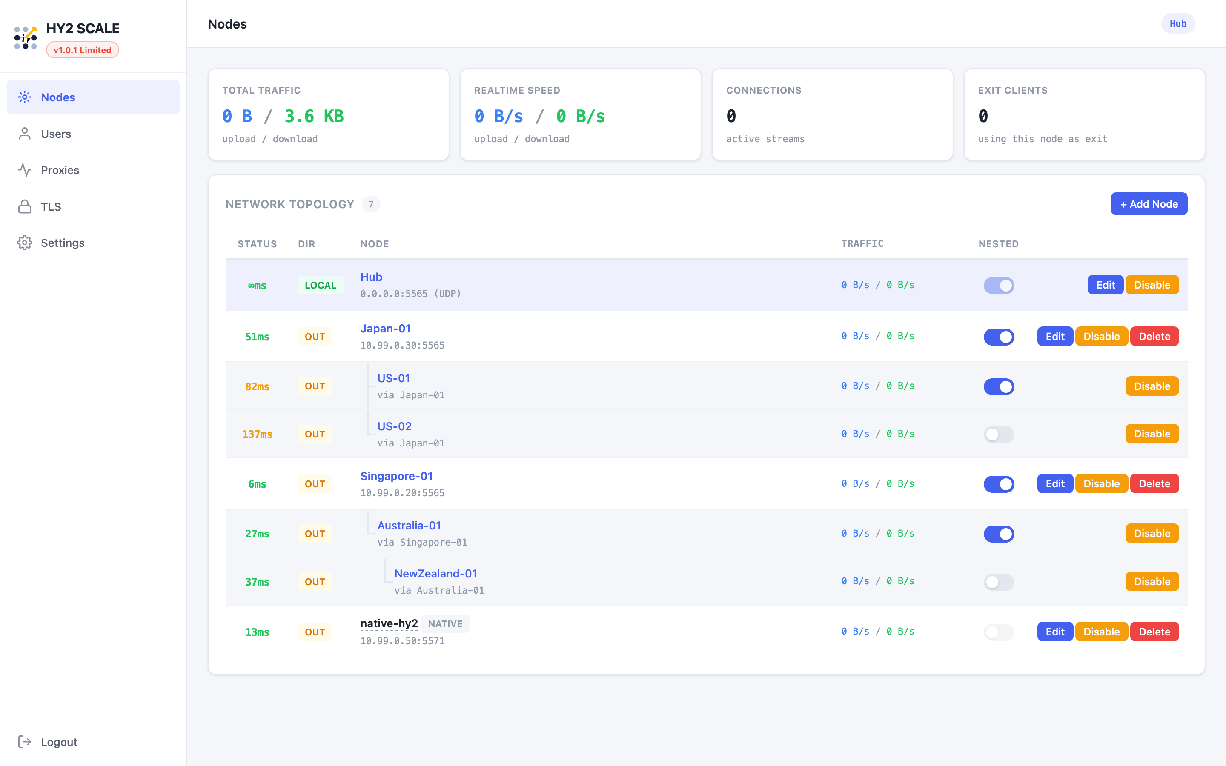Open the Japan-01 node link
Viewport: 1226px width, 766px height.
385,328
